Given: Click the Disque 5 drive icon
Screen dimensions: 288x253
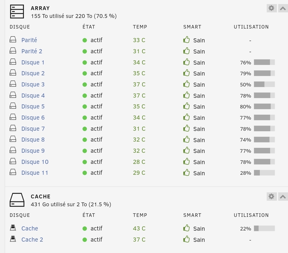Looking at the screenshot, I should coord(13,106).
